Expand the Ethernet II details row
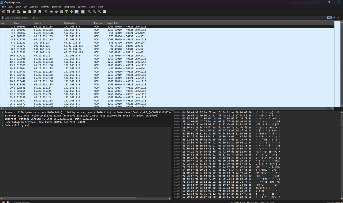 pos(2,116)
